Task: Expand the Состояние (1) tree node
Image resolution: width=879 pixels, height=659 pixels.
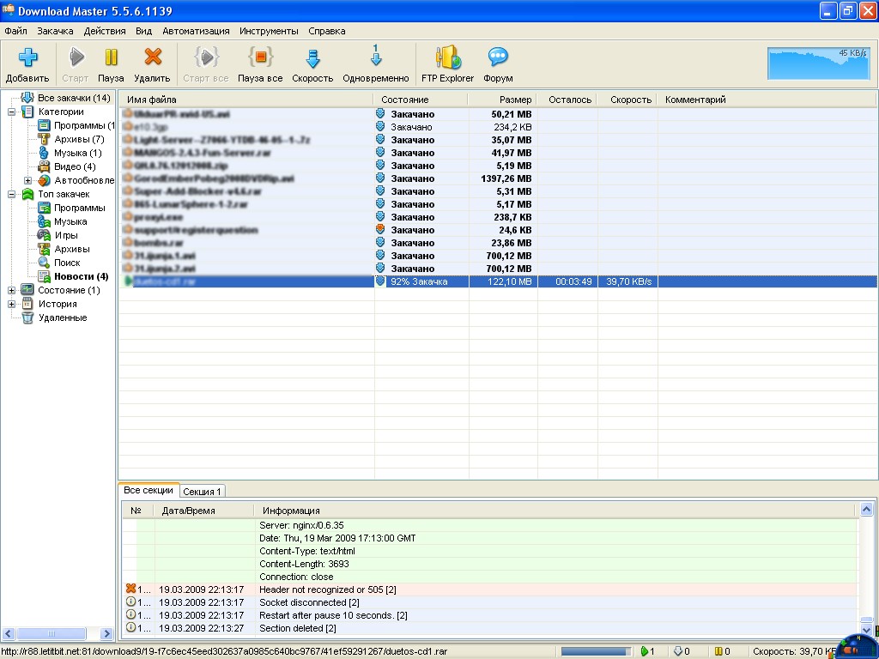Action: pos(13,290)
